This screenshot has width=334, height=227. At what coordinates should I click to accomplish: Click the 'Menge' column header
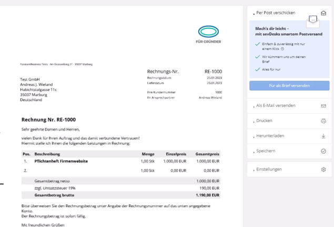[x=148, y=154]
